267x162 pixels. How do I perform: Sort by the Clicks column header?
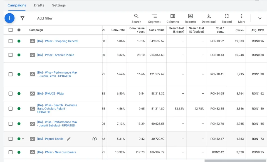pyautogui.click(x=239, y=30)
